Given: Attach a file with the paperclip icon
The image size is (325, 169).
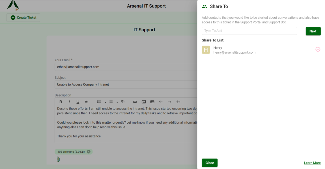Looking at the screenshot, I should point(58,159).
